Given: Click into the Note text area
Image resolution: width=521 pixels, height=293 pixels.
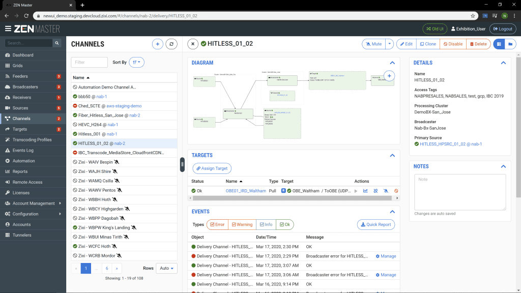Looking at the screenshot, I should coord(460,192).
